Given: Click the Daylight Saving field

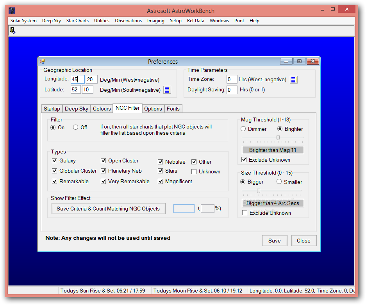Looking at the screenshot, I should coord(232,90).
